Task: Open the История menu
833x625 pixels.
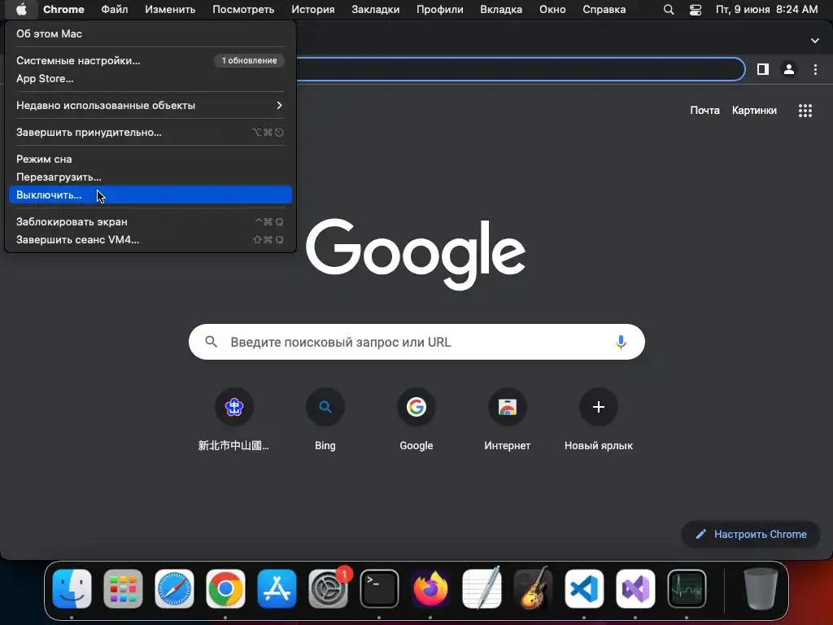Action: [313, 9]
